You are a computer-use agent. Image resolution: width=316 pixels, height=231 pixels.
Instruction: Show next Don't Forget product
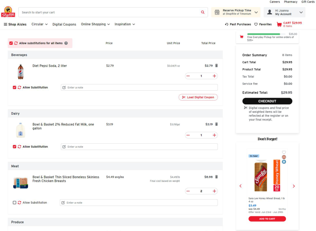pyautogui.click(x=293, y=186)
